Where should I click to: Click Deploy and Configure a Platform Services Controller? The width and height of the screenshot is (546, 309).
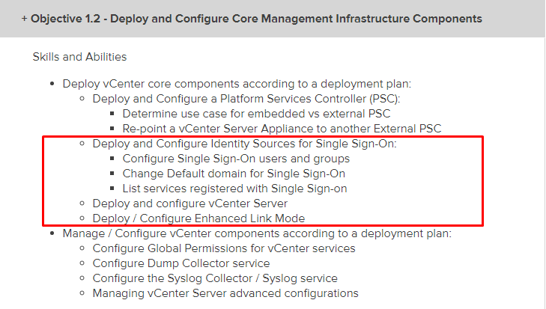[x=246, y=99]
